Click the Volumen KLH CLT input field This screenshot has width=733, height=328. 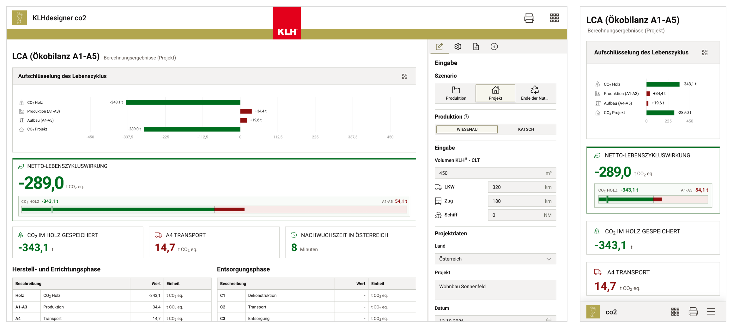495,173
